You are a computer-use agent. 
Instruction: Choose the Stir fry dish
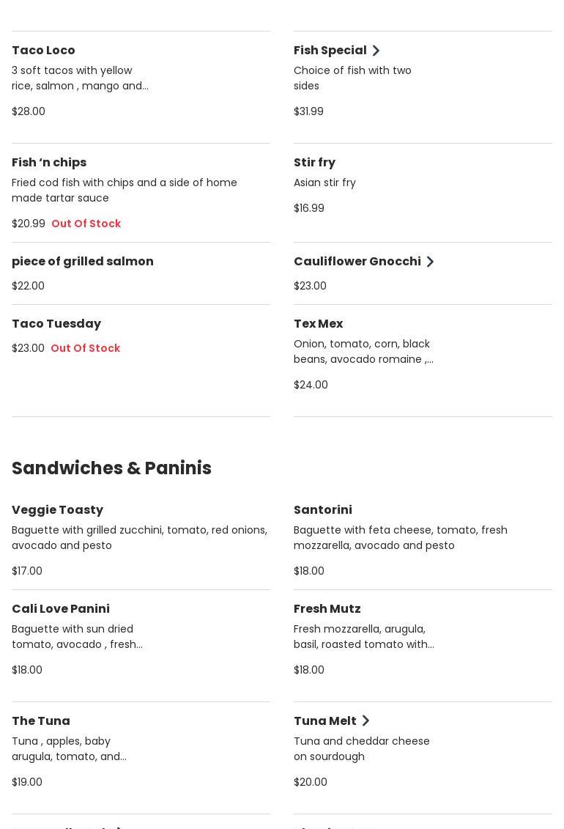coord(314,163)
